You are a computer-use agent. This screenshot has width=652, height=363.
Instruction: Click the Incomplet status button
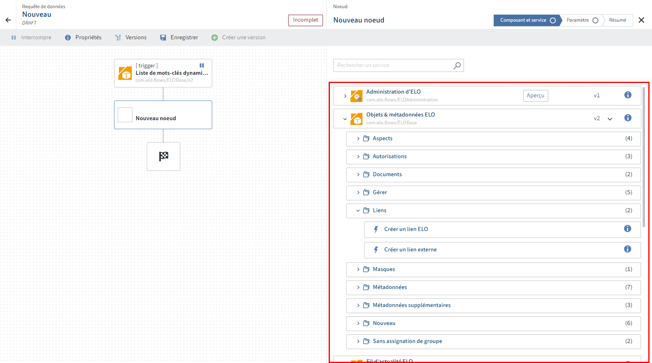305,20
